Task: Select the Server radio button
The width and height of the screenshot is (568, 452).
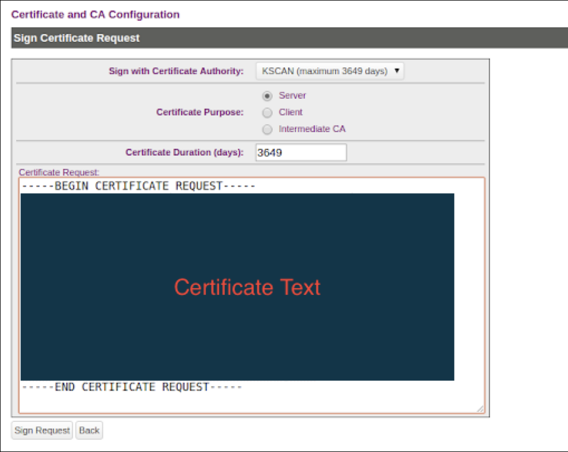Action: point(268,96)
